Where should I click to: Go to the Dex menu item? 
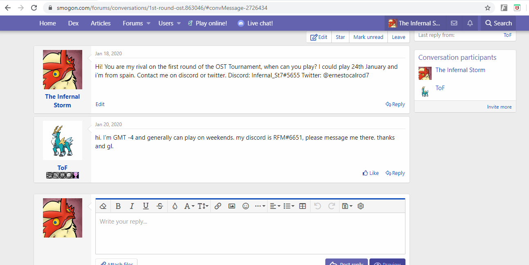[73, 23]
